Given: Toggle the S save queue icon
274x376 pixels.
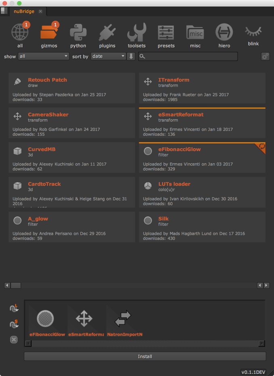Looking at the screenshot, I should (14, 324).
